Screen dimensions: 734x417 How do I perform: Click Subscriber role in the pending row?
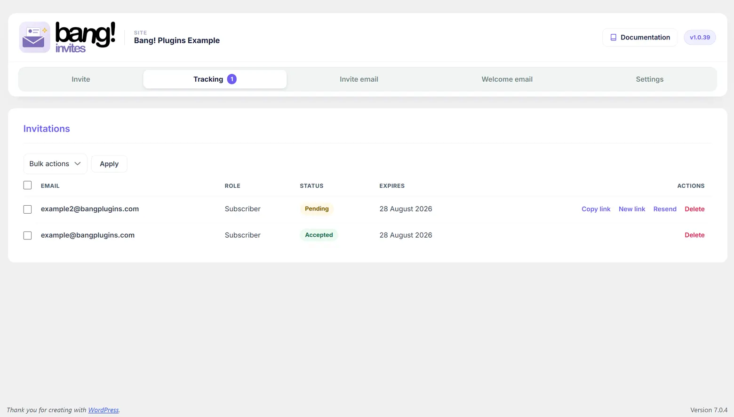(242, 209)
